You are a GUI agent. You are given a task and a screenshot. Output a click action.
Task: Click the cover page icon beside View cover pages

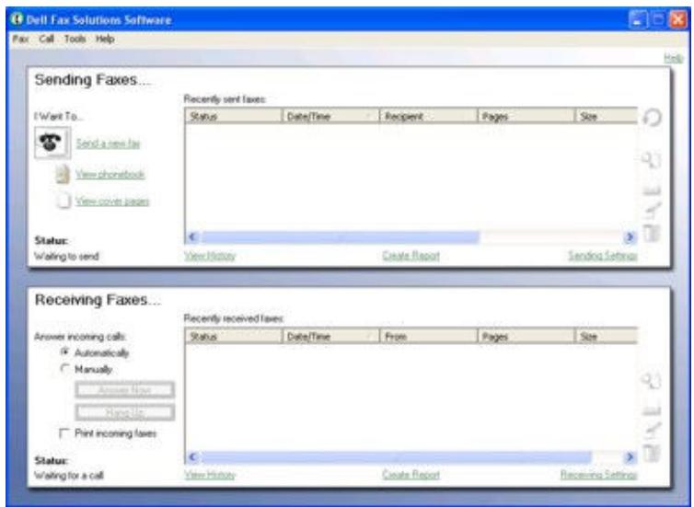[64, 201]
